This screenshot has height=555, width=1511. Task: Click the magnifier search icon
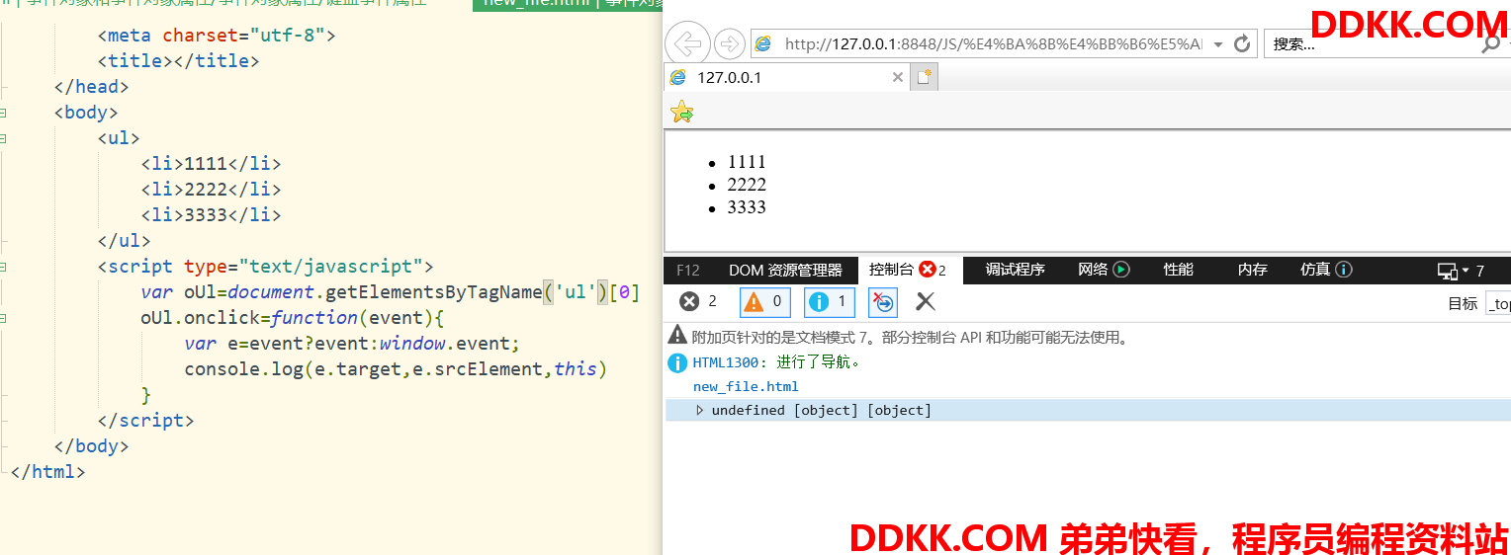1490,44
